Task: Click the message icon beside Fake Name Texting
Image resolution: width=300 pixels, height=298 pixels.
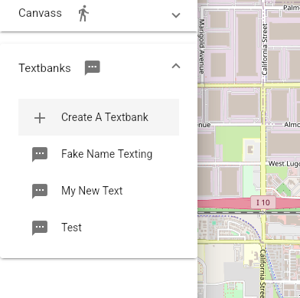Action: (40, 154)
